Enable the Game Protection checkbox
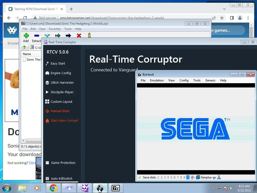Image resolution: width=257 pixels, height=193 pixels. 47,163
